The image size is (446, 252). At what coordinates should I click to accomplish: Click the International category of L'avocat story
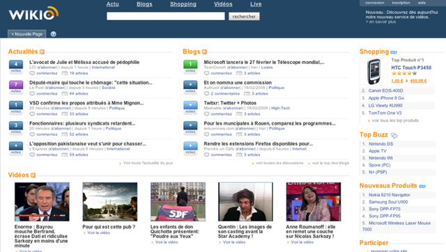pyautogui.click(x=103, y=68)
